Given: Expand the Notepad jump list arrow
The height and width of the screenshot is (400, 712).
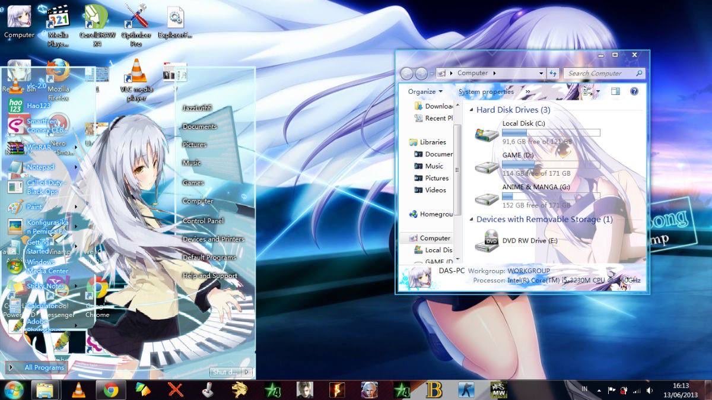Looking at the screenshot, I should pyautogui.click(x=76, y=167).
